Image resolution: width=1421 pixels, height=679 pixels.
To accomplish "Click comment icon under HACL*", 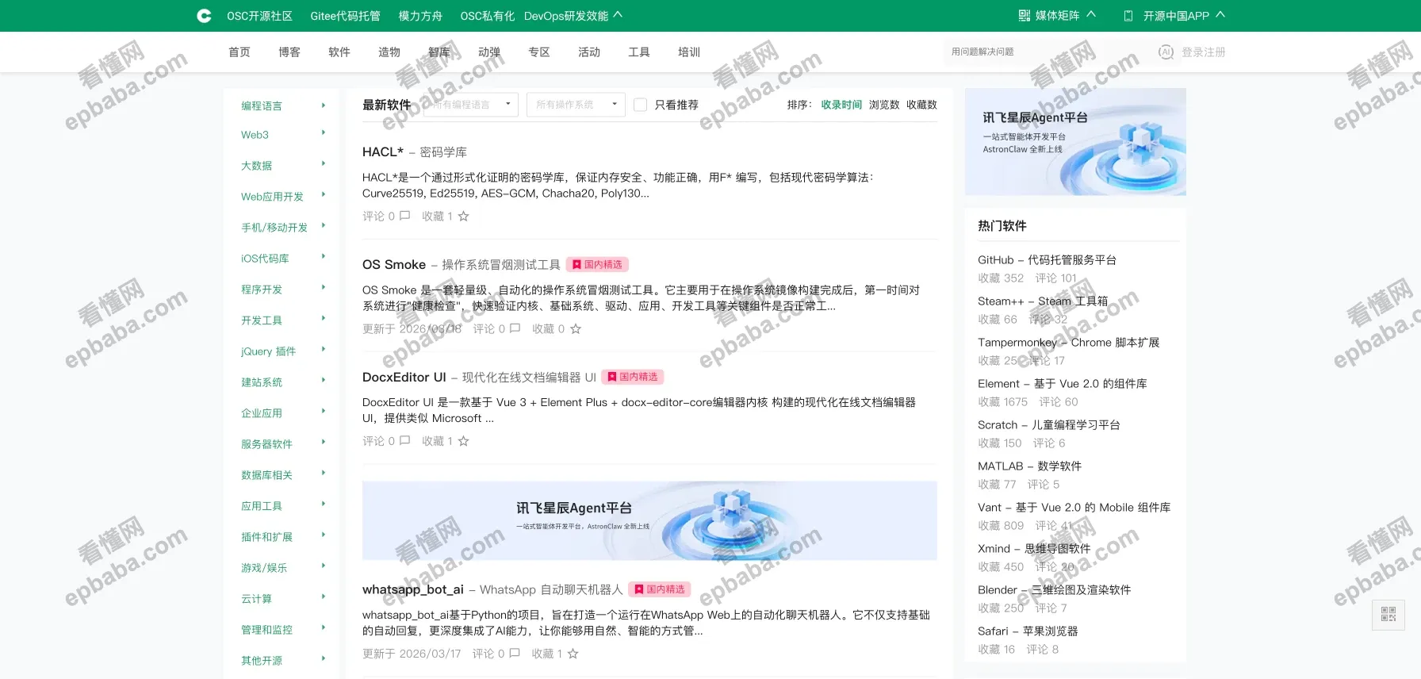I will (x=405, y=216).
